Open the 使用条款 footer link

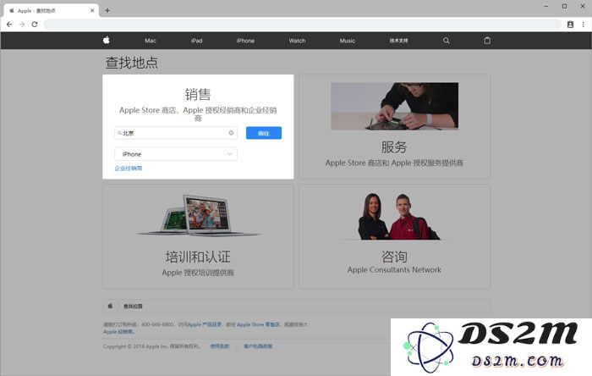(x=220, y=346)
